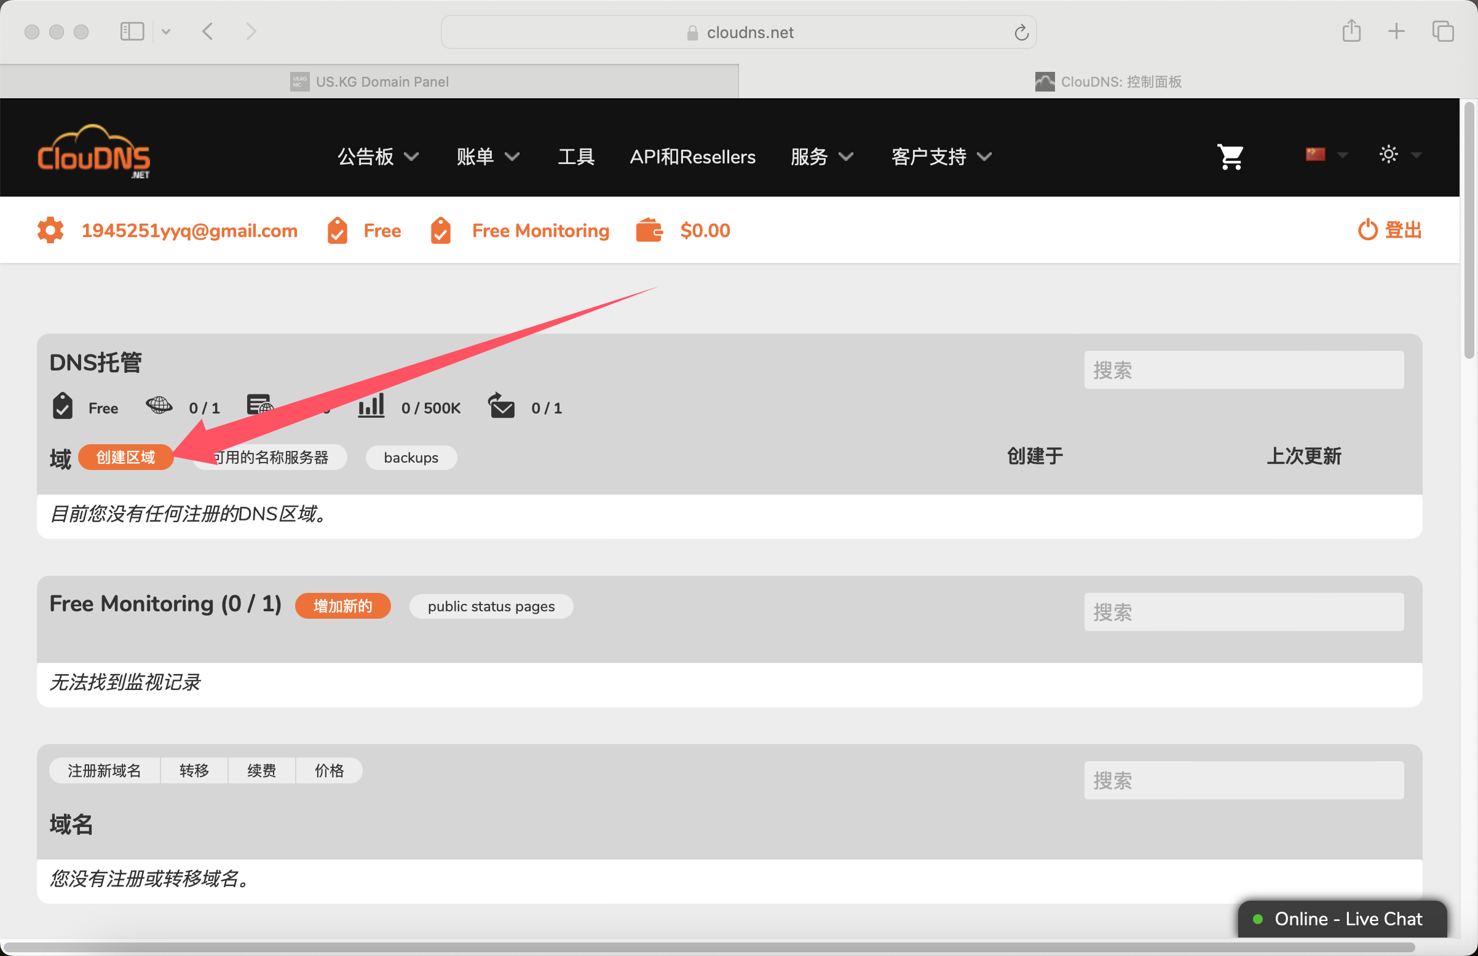Click the DNS hosting Free plan tag icon
The width and height of the screenshot is (1478, 956).
62,406
